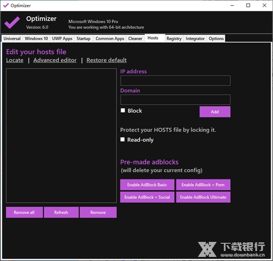
Task: Open the Options tab
Action: pyautogui.click(x=216, y=39)
